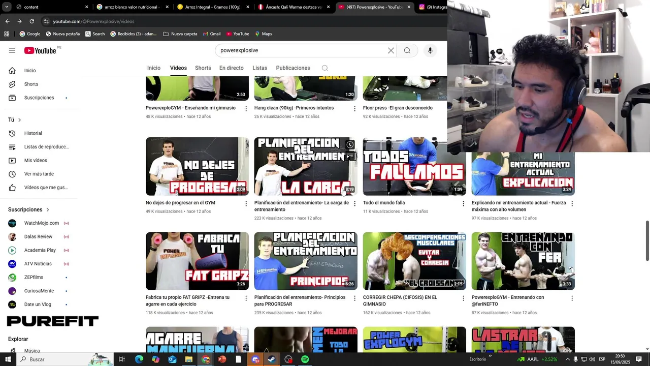Open Todo el mundo falla title
650x366 pixels.
click(384, 203)
